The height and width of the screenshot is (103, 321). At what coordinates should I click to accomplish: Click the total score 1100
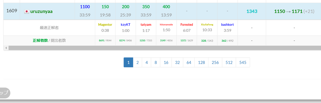[x=85, y=7]
